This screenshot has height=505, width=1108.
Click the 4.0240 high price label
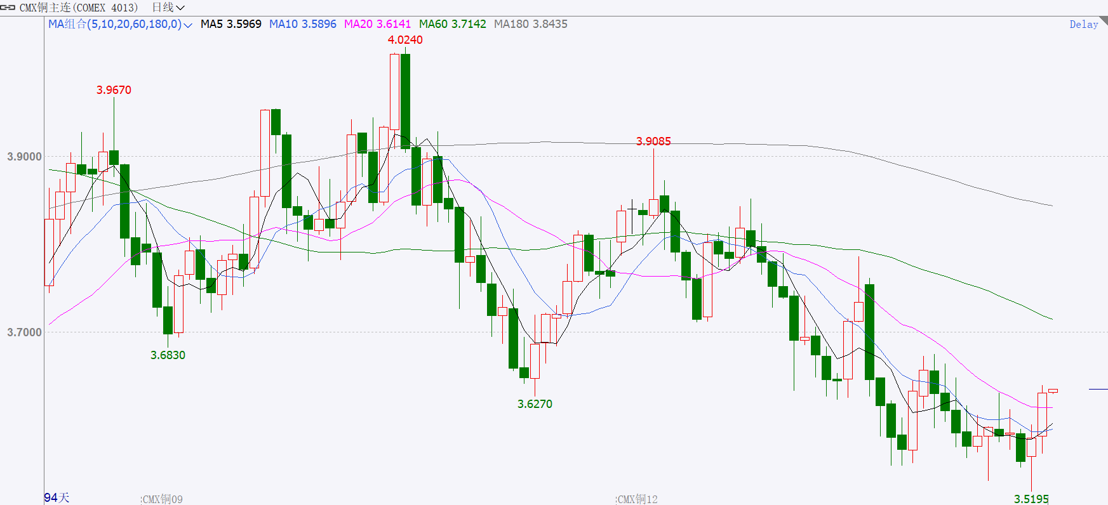[x=405, y=40]
